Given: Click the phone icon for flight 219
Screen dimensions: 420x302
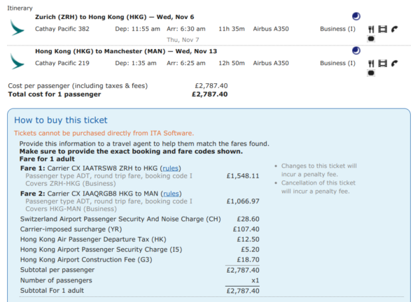Looking at the screenshot, I should (394, 64).
